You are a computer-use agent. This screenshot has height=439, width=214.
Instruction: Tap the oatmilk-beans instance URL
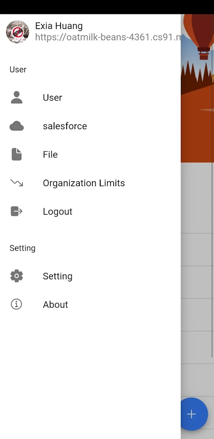(108, 37)
